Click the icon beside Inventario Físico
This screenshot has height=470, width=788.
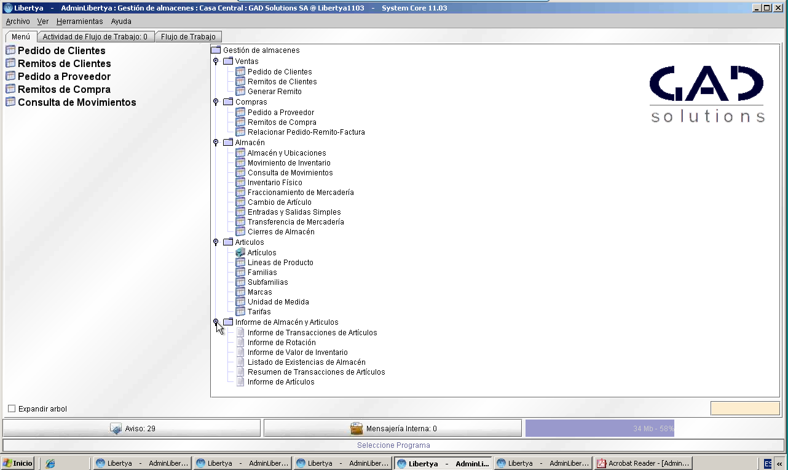[x=240, y=183]
